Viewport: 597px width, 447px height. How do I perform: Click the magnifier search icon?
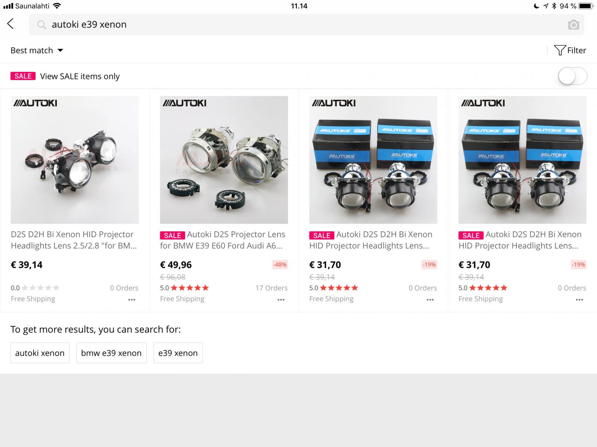pos(41,25)
